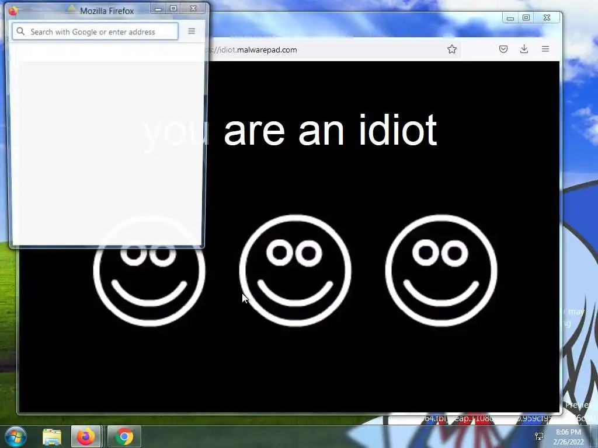The height and width of the screenshot is (448, 598).
Task: Minimize the small Mozilla Firefox window
Action: pyautogui.click(x=158, y=8)
